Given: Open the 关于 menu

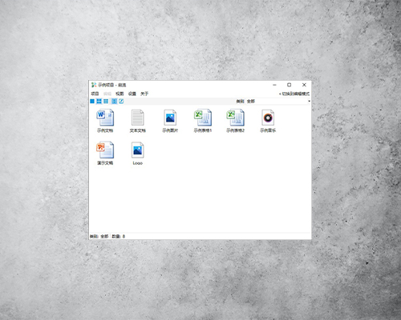Looking at the screenshot, I should [144, 94].
